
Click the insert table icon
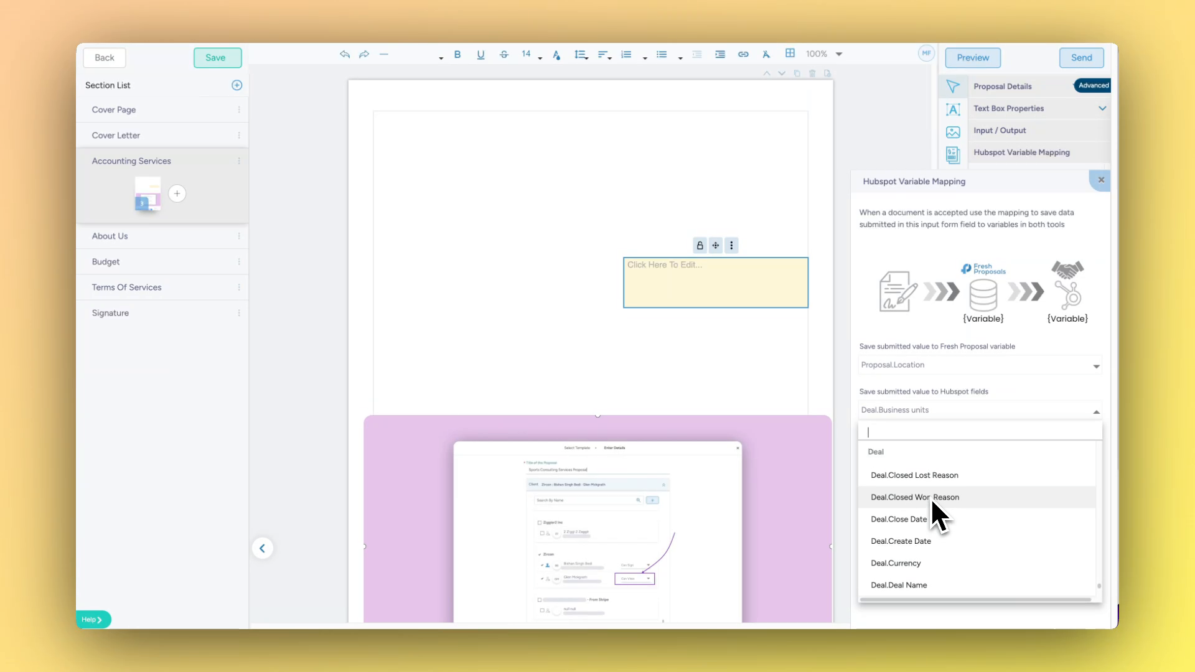coord(790,54)
